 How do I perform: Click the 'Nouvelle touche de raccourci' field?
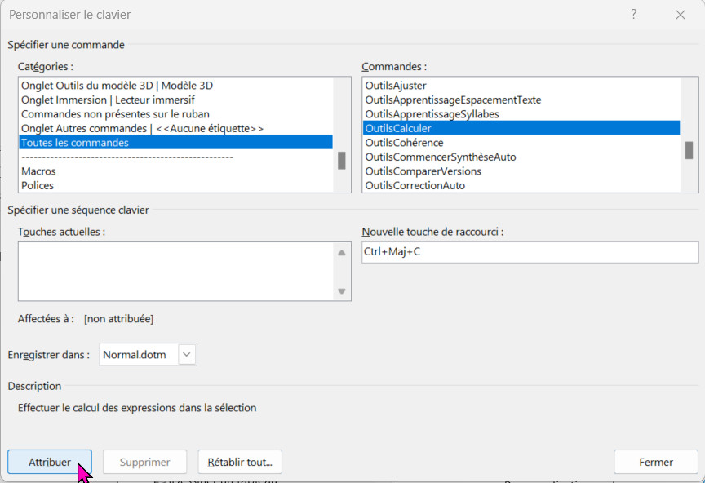pyautogui.click(x=530, y=252)
